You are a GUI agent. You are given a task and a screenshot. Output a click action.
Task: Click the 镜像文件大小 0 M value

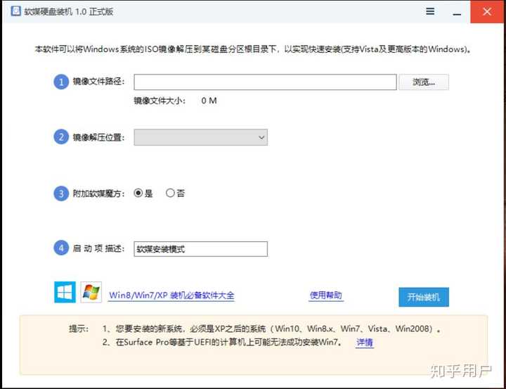click(209, 101)
